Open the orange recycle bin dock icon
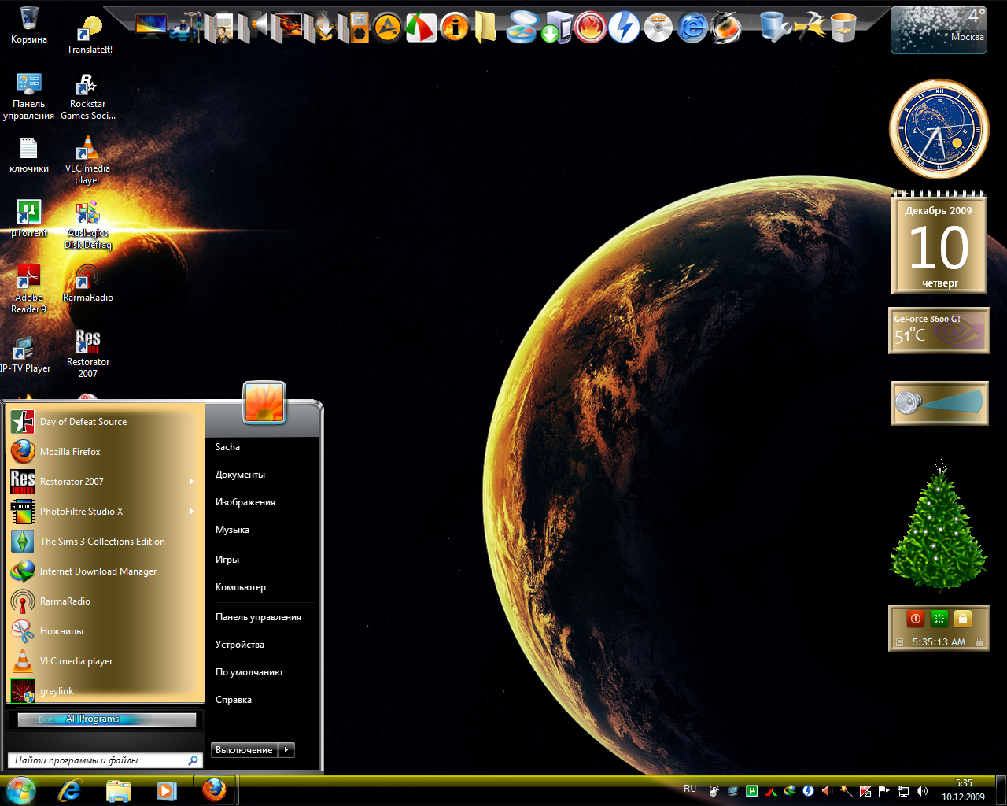 (x=843, y=28)
